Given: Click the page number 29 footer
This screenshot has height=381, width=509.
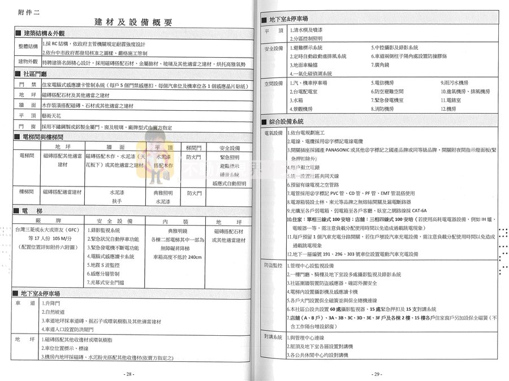Looking at the screenshot, I should click(377, 374).
